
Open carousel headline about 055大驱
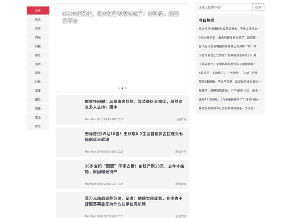tap(120, 17)
